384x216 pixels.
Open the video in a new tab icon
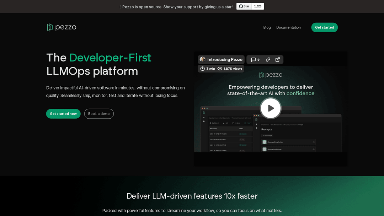tap(277, 60)
